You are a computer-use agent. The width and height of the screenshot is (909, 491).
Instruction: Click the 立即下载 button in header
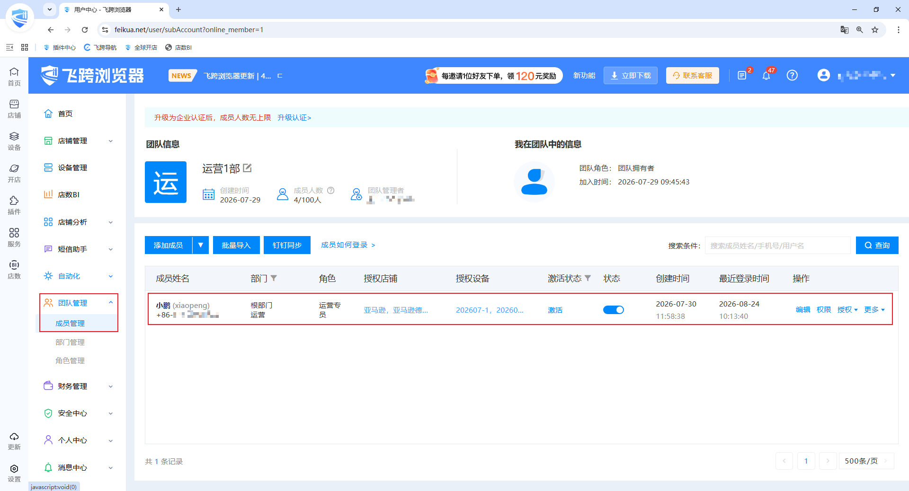630,76
